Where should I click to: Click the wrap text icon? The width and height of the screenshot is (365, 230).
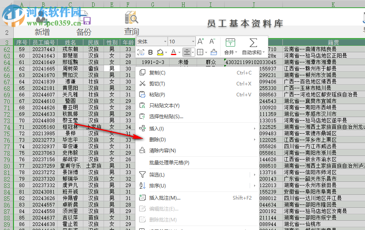tap(141, 52)
